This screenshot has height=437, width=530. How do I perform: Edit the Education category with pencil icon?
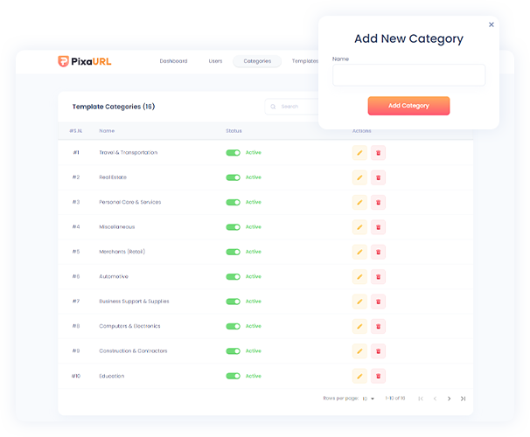coord(359,377)
